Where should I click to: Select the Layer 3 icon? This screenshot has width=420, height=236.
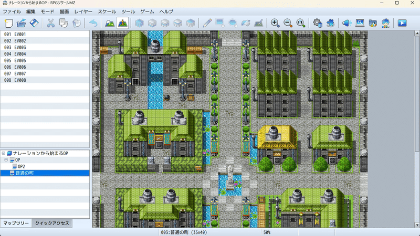[x=177, y=23]
